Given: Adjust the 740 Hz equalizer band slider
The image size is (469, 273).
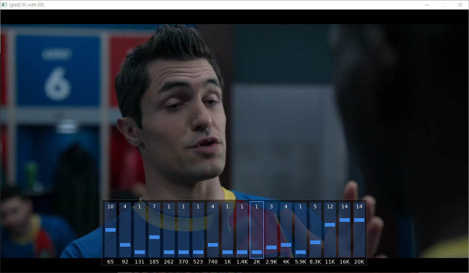Looking at the screenshot, I should click(213, 230).
